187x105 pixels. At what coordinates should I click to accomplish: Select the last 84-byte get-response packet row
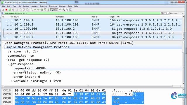92,37
